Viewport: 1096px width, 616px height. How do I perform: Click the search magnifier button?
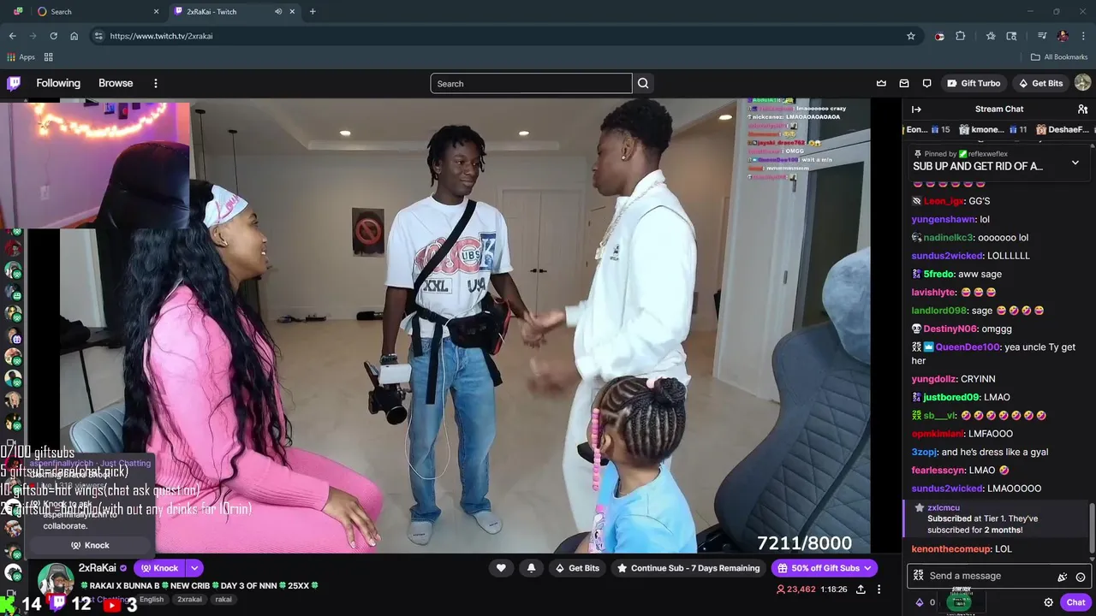coord(643,83)
